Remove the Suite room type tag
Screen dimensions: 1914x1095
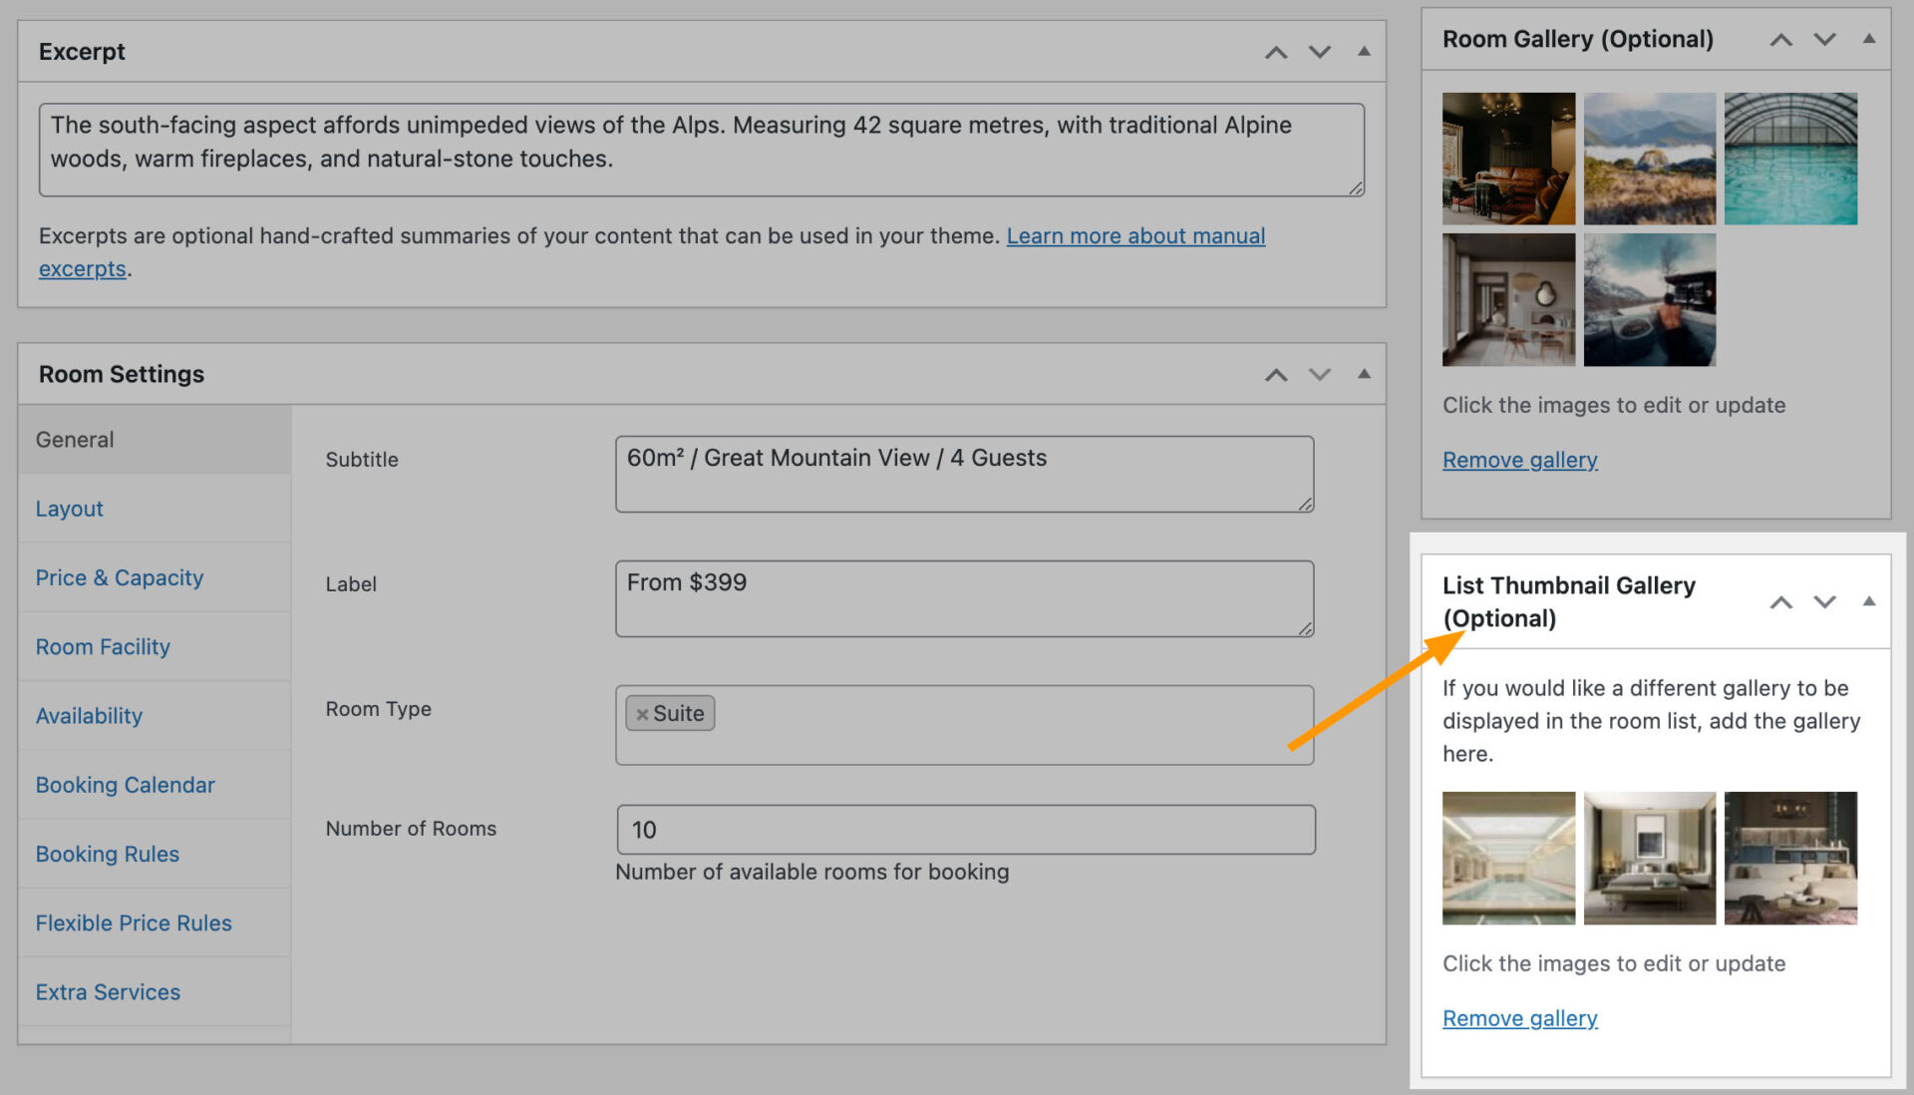tap(641, 713)
